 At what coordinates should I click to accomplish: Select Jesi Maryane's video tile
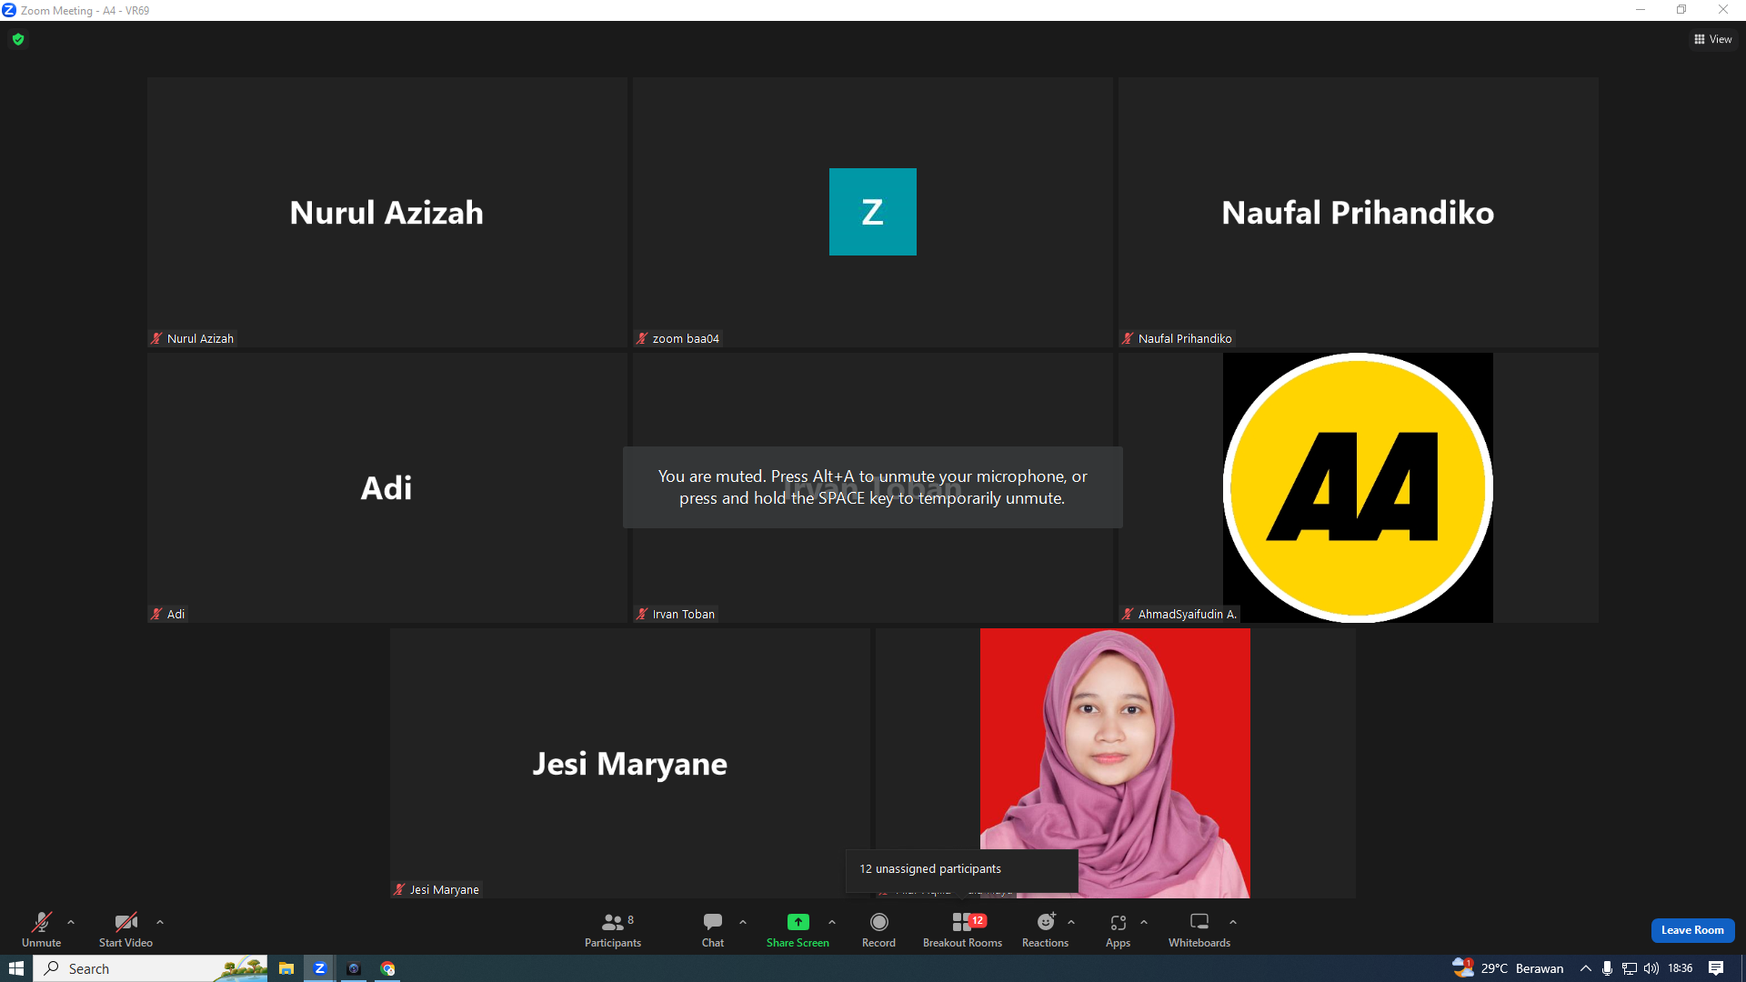tap(630, 763)
